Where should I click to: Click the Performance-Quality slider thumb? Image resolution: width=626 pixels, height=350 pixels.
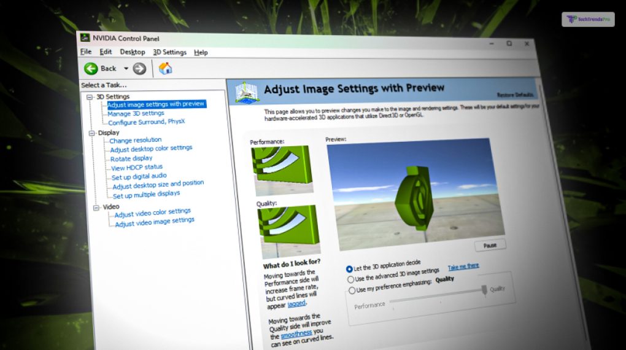click(484, 290)
